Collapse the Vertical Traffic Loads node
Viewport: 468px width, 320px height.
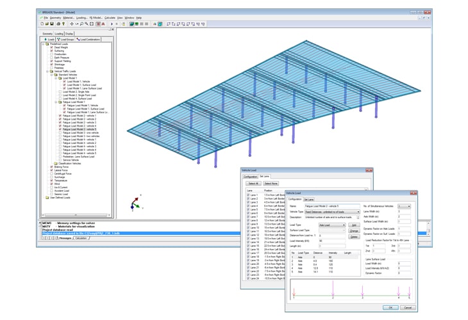47,71
